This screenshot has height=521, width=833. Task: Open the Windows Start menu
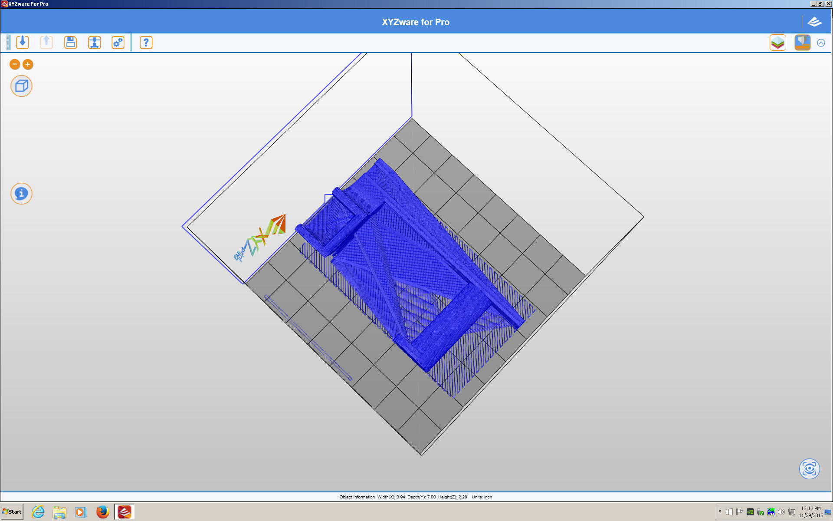12,512
